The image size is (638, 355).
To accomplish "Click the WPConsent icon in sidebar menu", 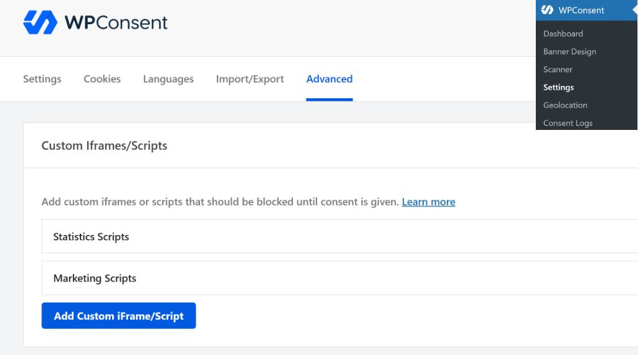I will pos(547,10).
